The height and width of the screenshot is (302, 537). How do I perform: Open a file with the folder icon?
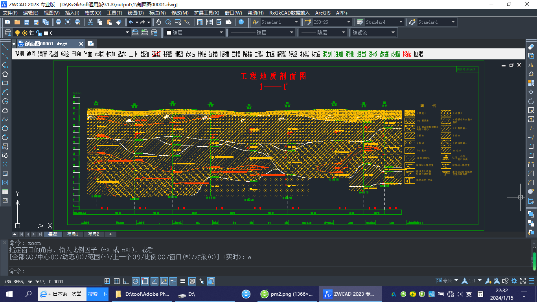point(17,22)
